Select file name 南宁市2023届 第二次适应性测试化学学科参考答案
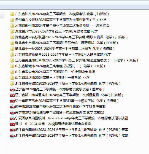149x154 pixels. (60, 107)
